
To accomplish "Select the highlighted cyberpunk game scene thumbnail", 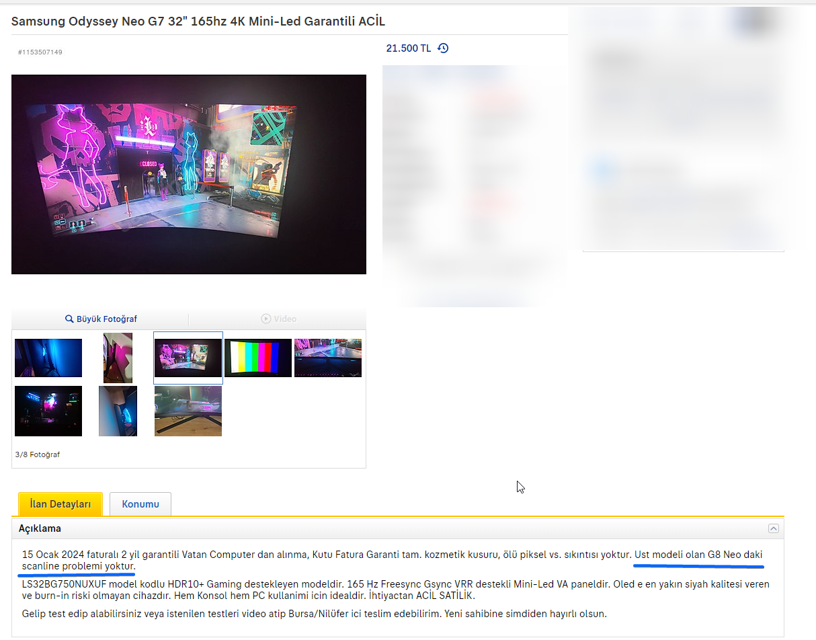I will click(188, 358).
